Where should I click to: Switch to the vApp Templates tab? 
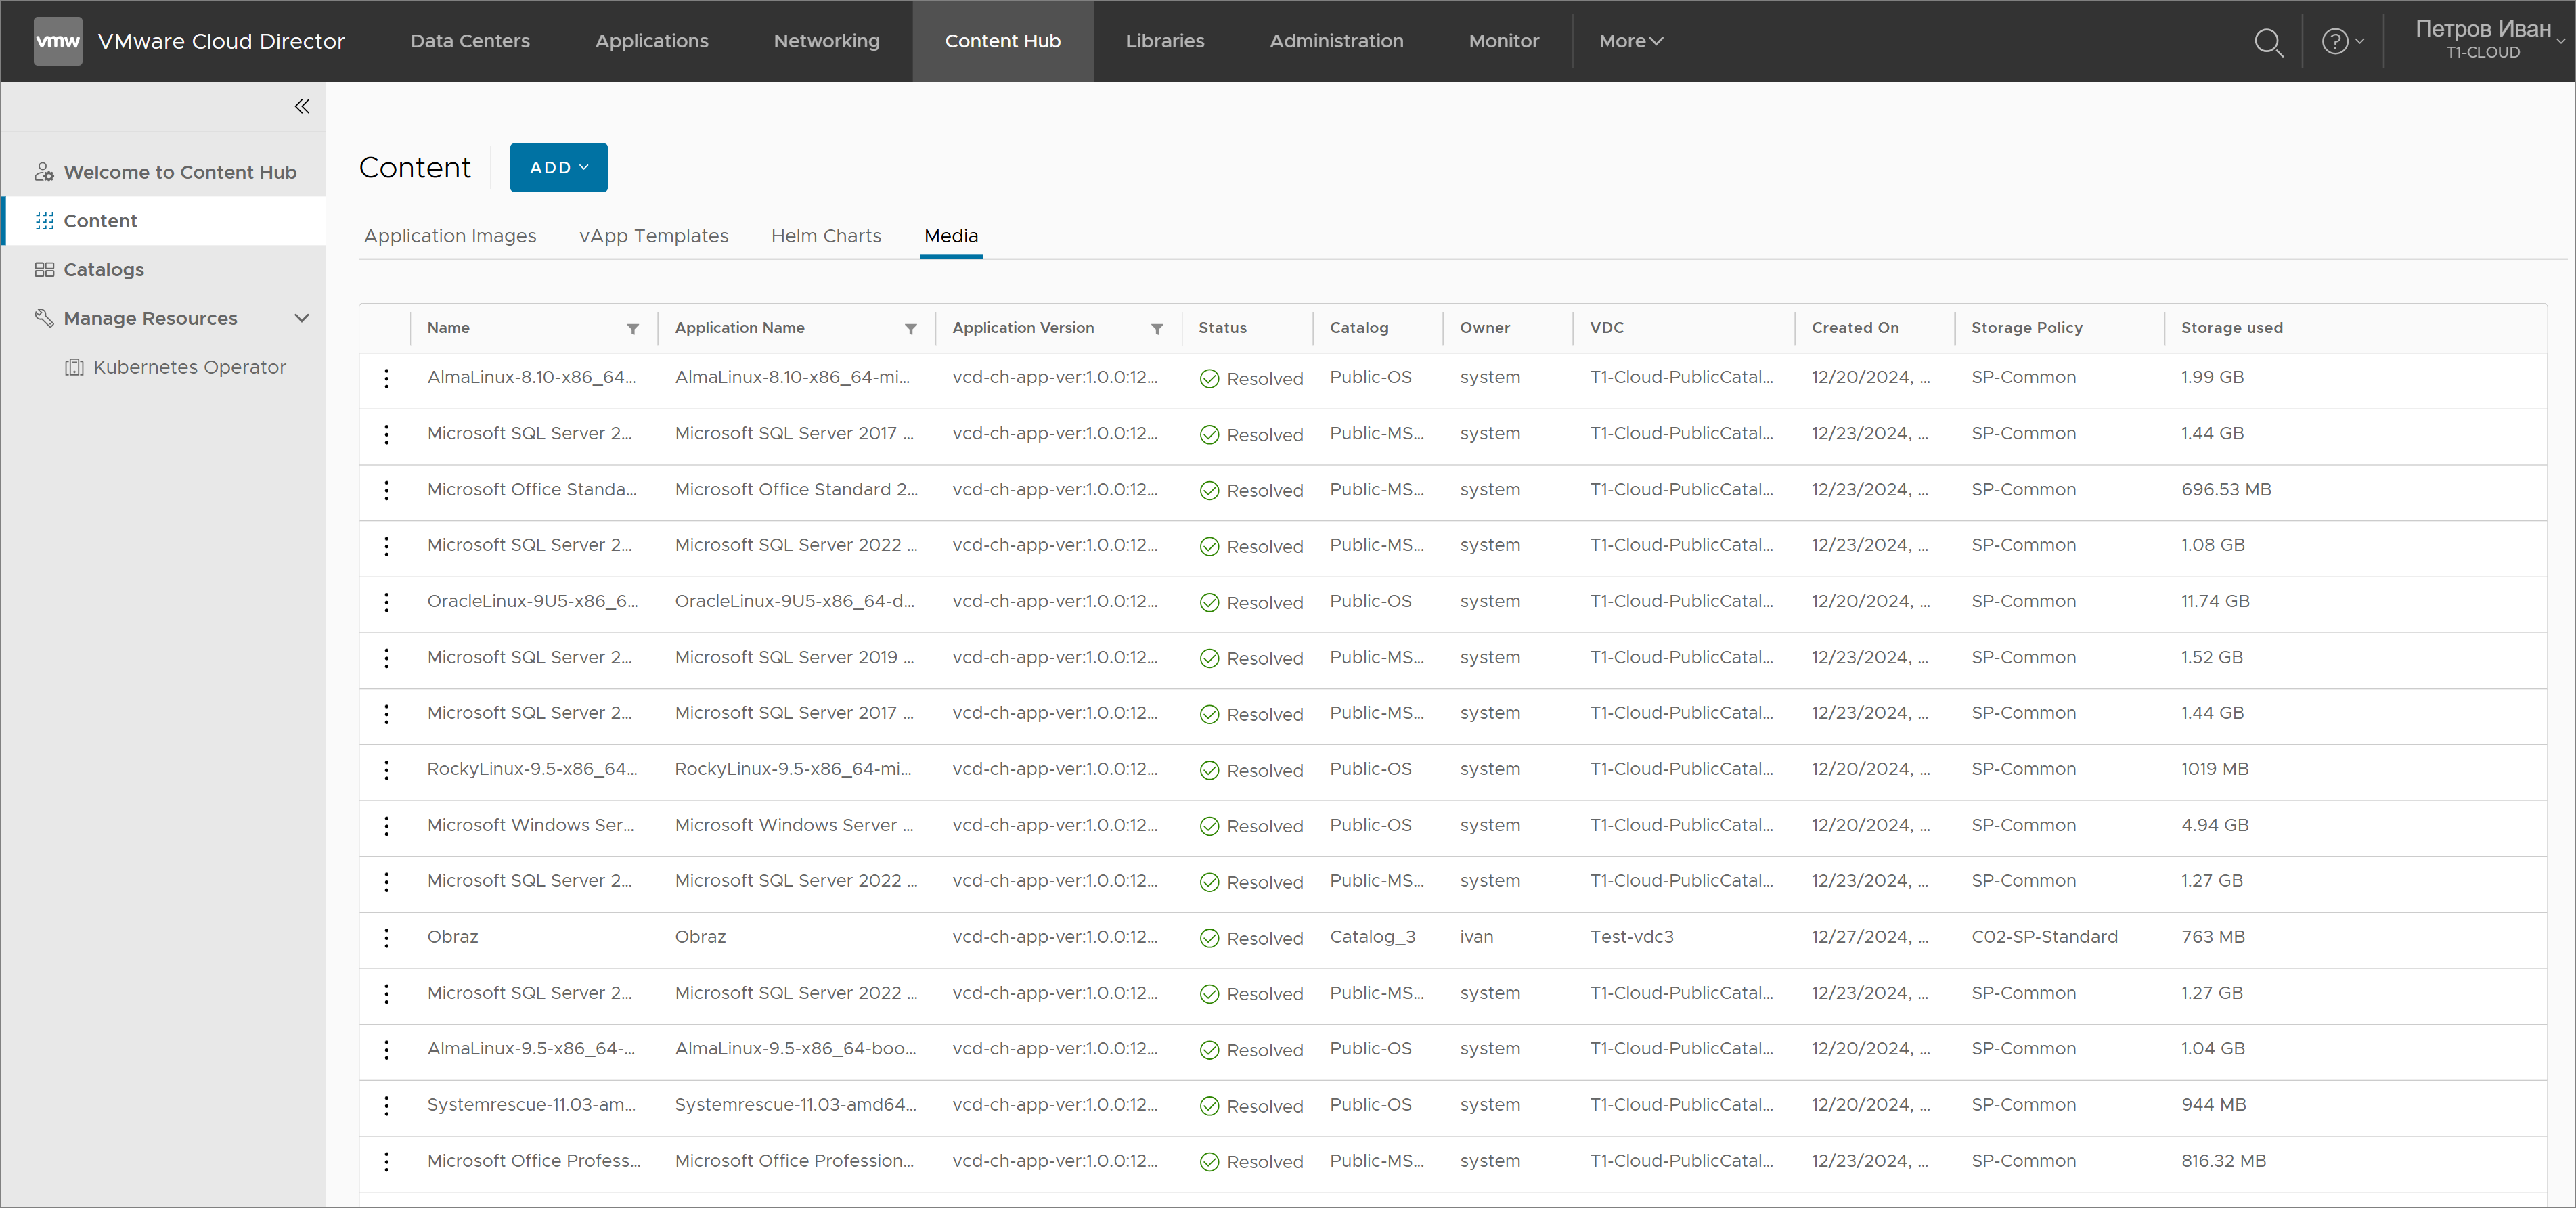point(654,236)
